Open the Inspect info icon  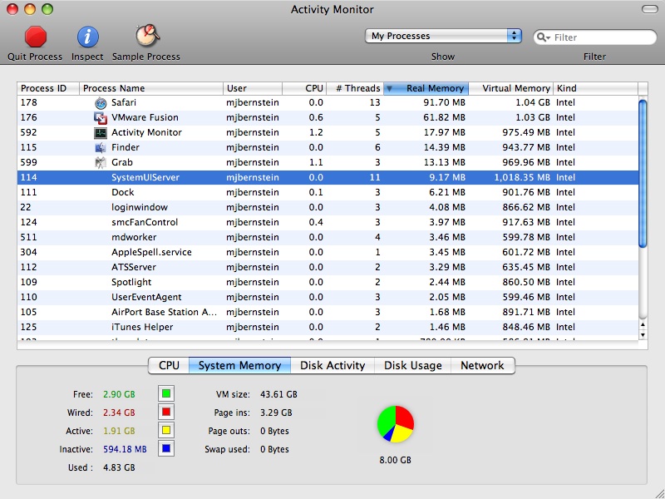point(87,37)
